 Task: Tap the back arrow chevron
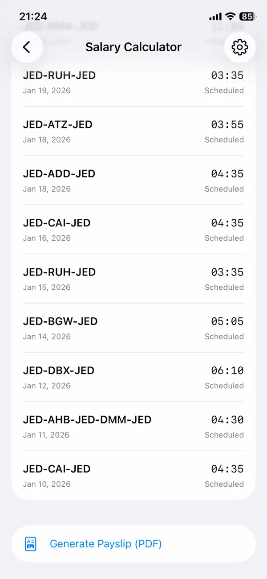27,47
